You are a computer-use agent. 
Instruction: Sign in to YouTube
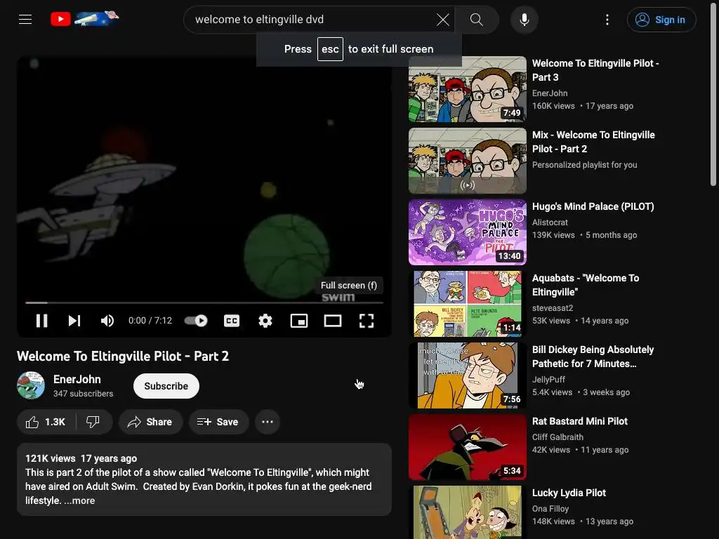point(661,20)
